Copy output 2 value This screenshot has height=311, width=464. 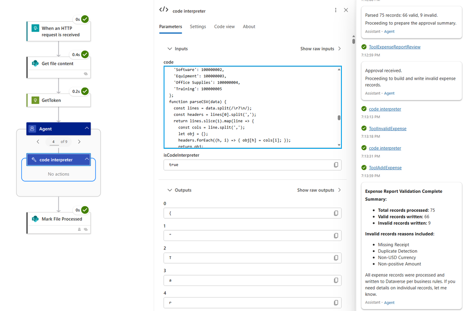click(x=336, y=258)
